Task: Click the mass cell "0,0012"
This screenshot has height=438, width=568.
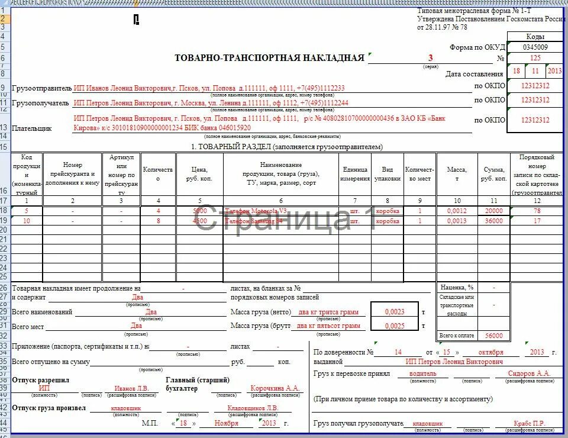Action: click(457, 211)
